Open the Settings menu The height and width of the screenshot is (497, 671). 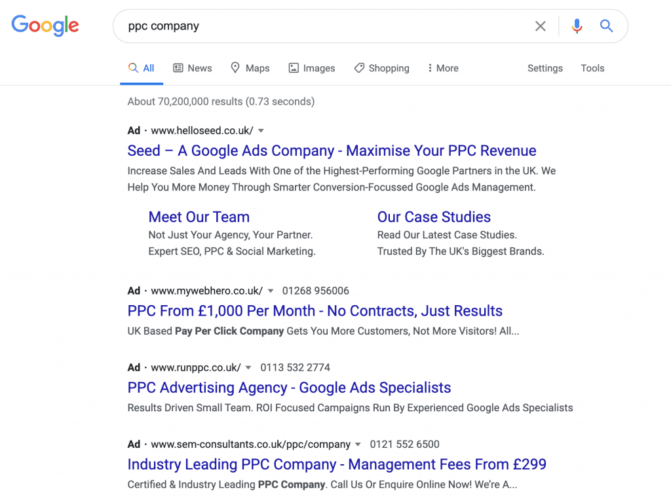545,67
